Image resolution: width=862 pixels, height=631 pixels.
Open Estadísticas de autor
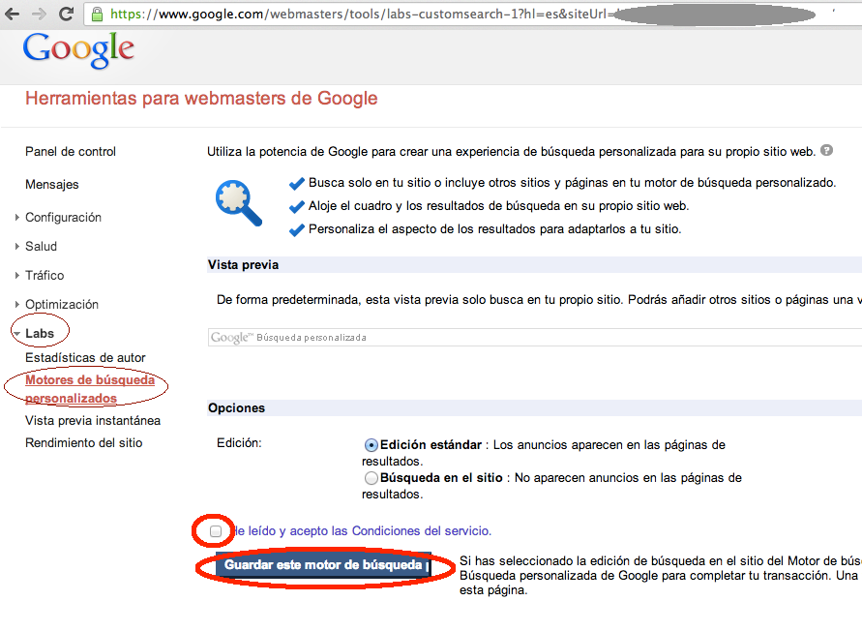pyautogui.click(x=85, y=357)
